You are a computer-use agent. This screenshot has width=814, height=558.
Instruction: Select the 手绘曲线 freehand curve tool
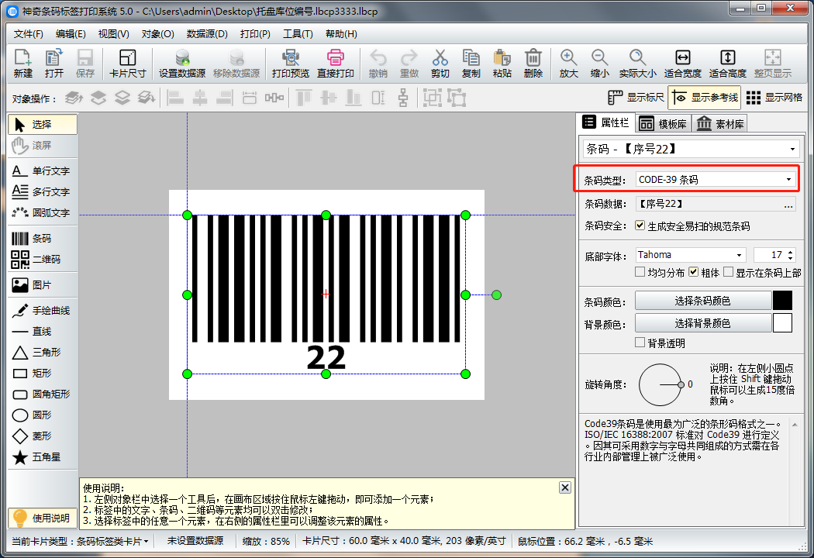[43, 311]
